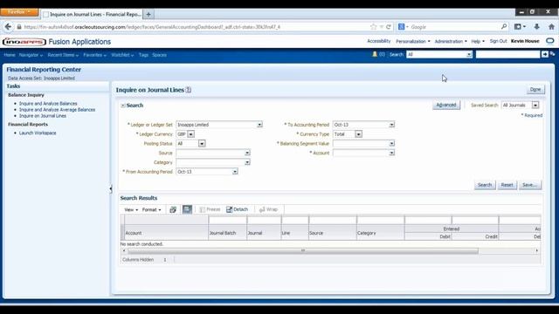Click the Sign Out link
559x314 pixels.
[x=498, y=41]
